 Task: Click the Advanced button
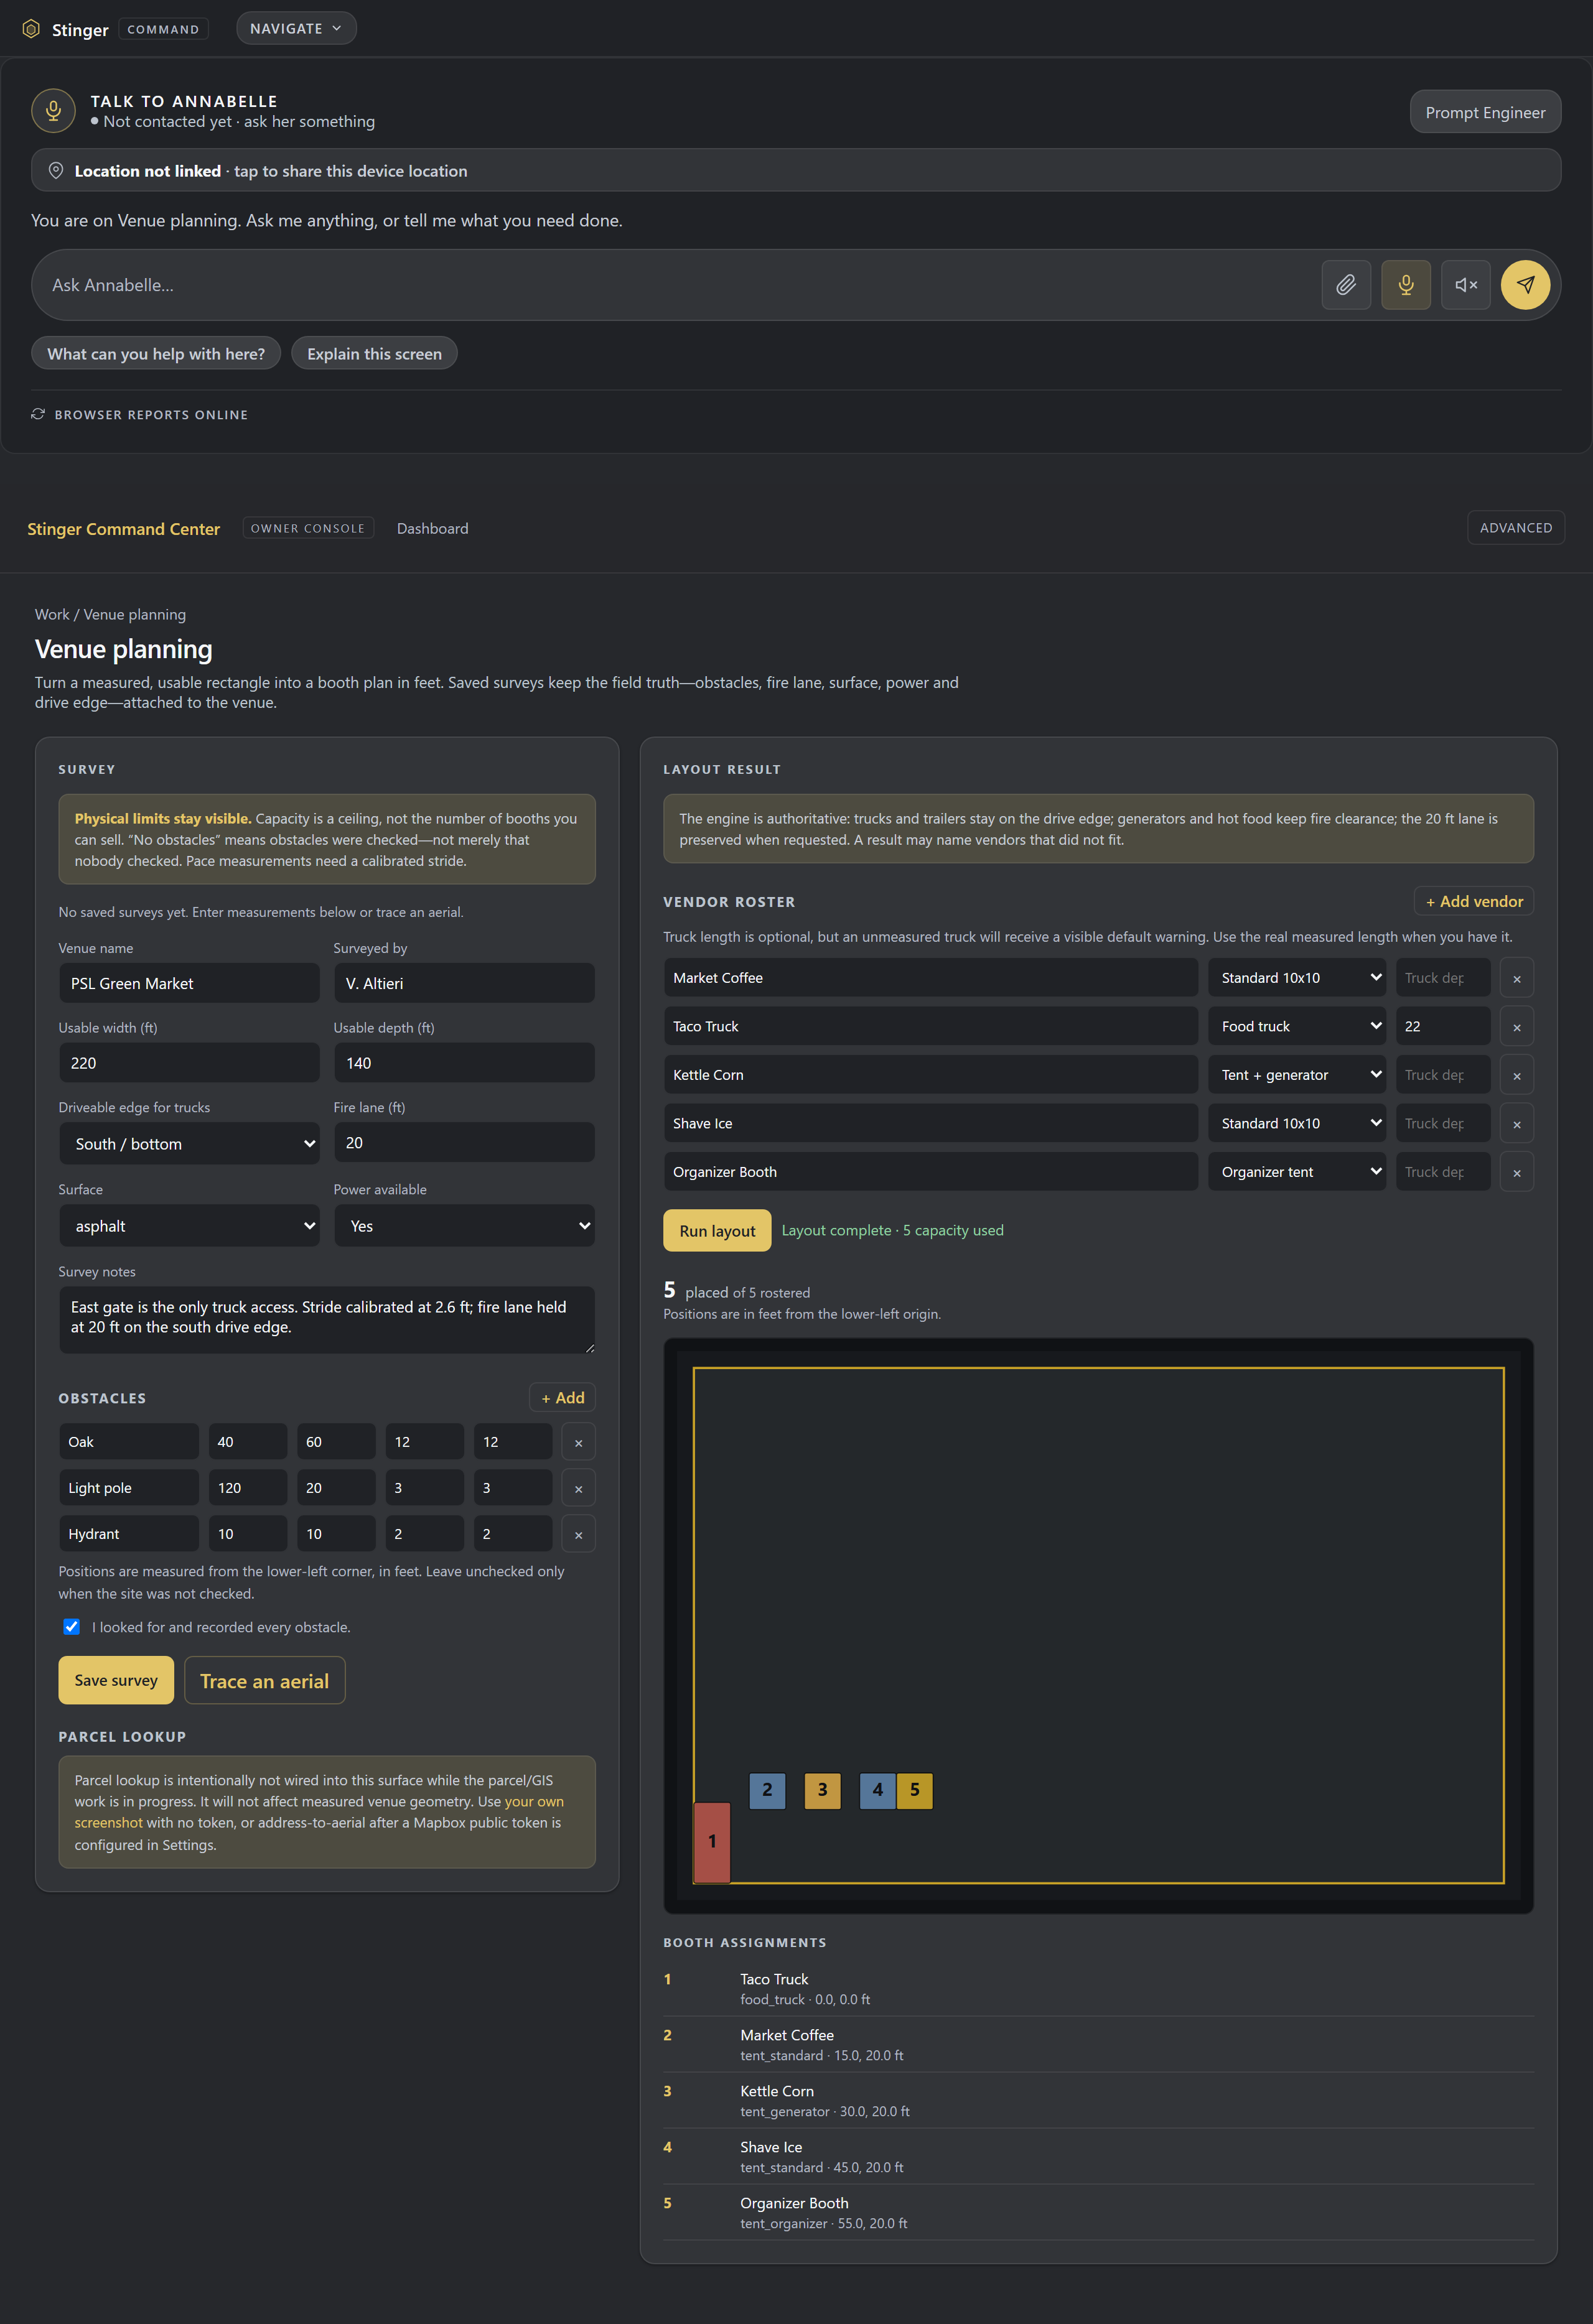(1516, 527)
